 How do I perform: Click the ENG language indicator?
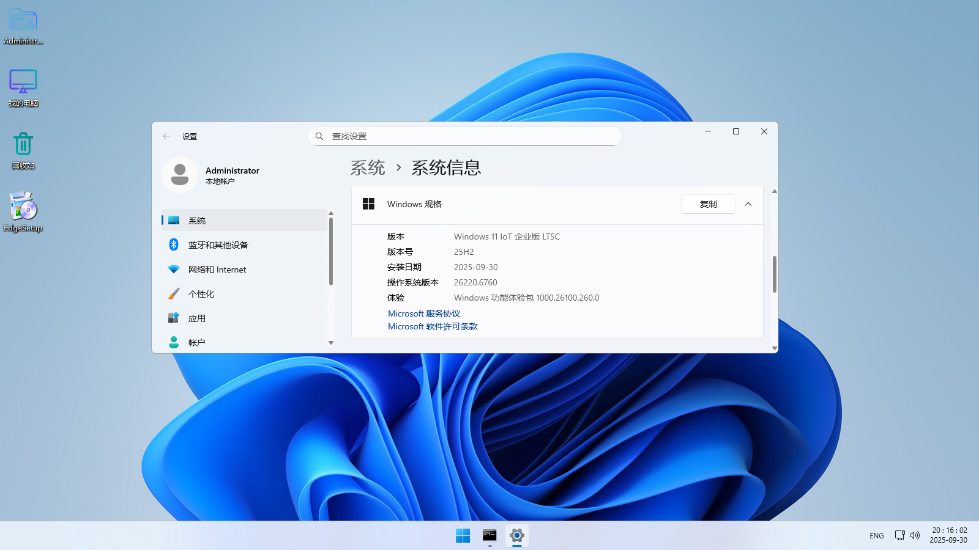click(x=877, y=535)
